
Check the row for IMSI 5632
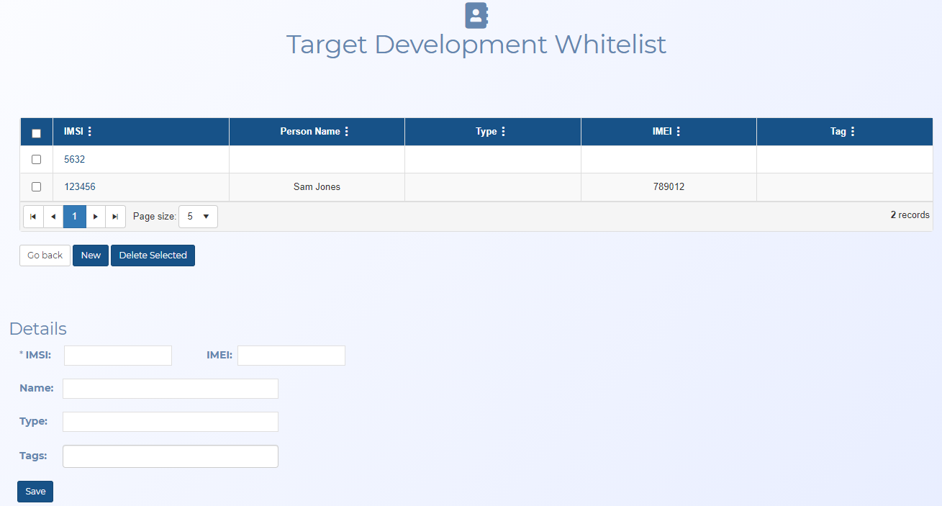(37, 160)
